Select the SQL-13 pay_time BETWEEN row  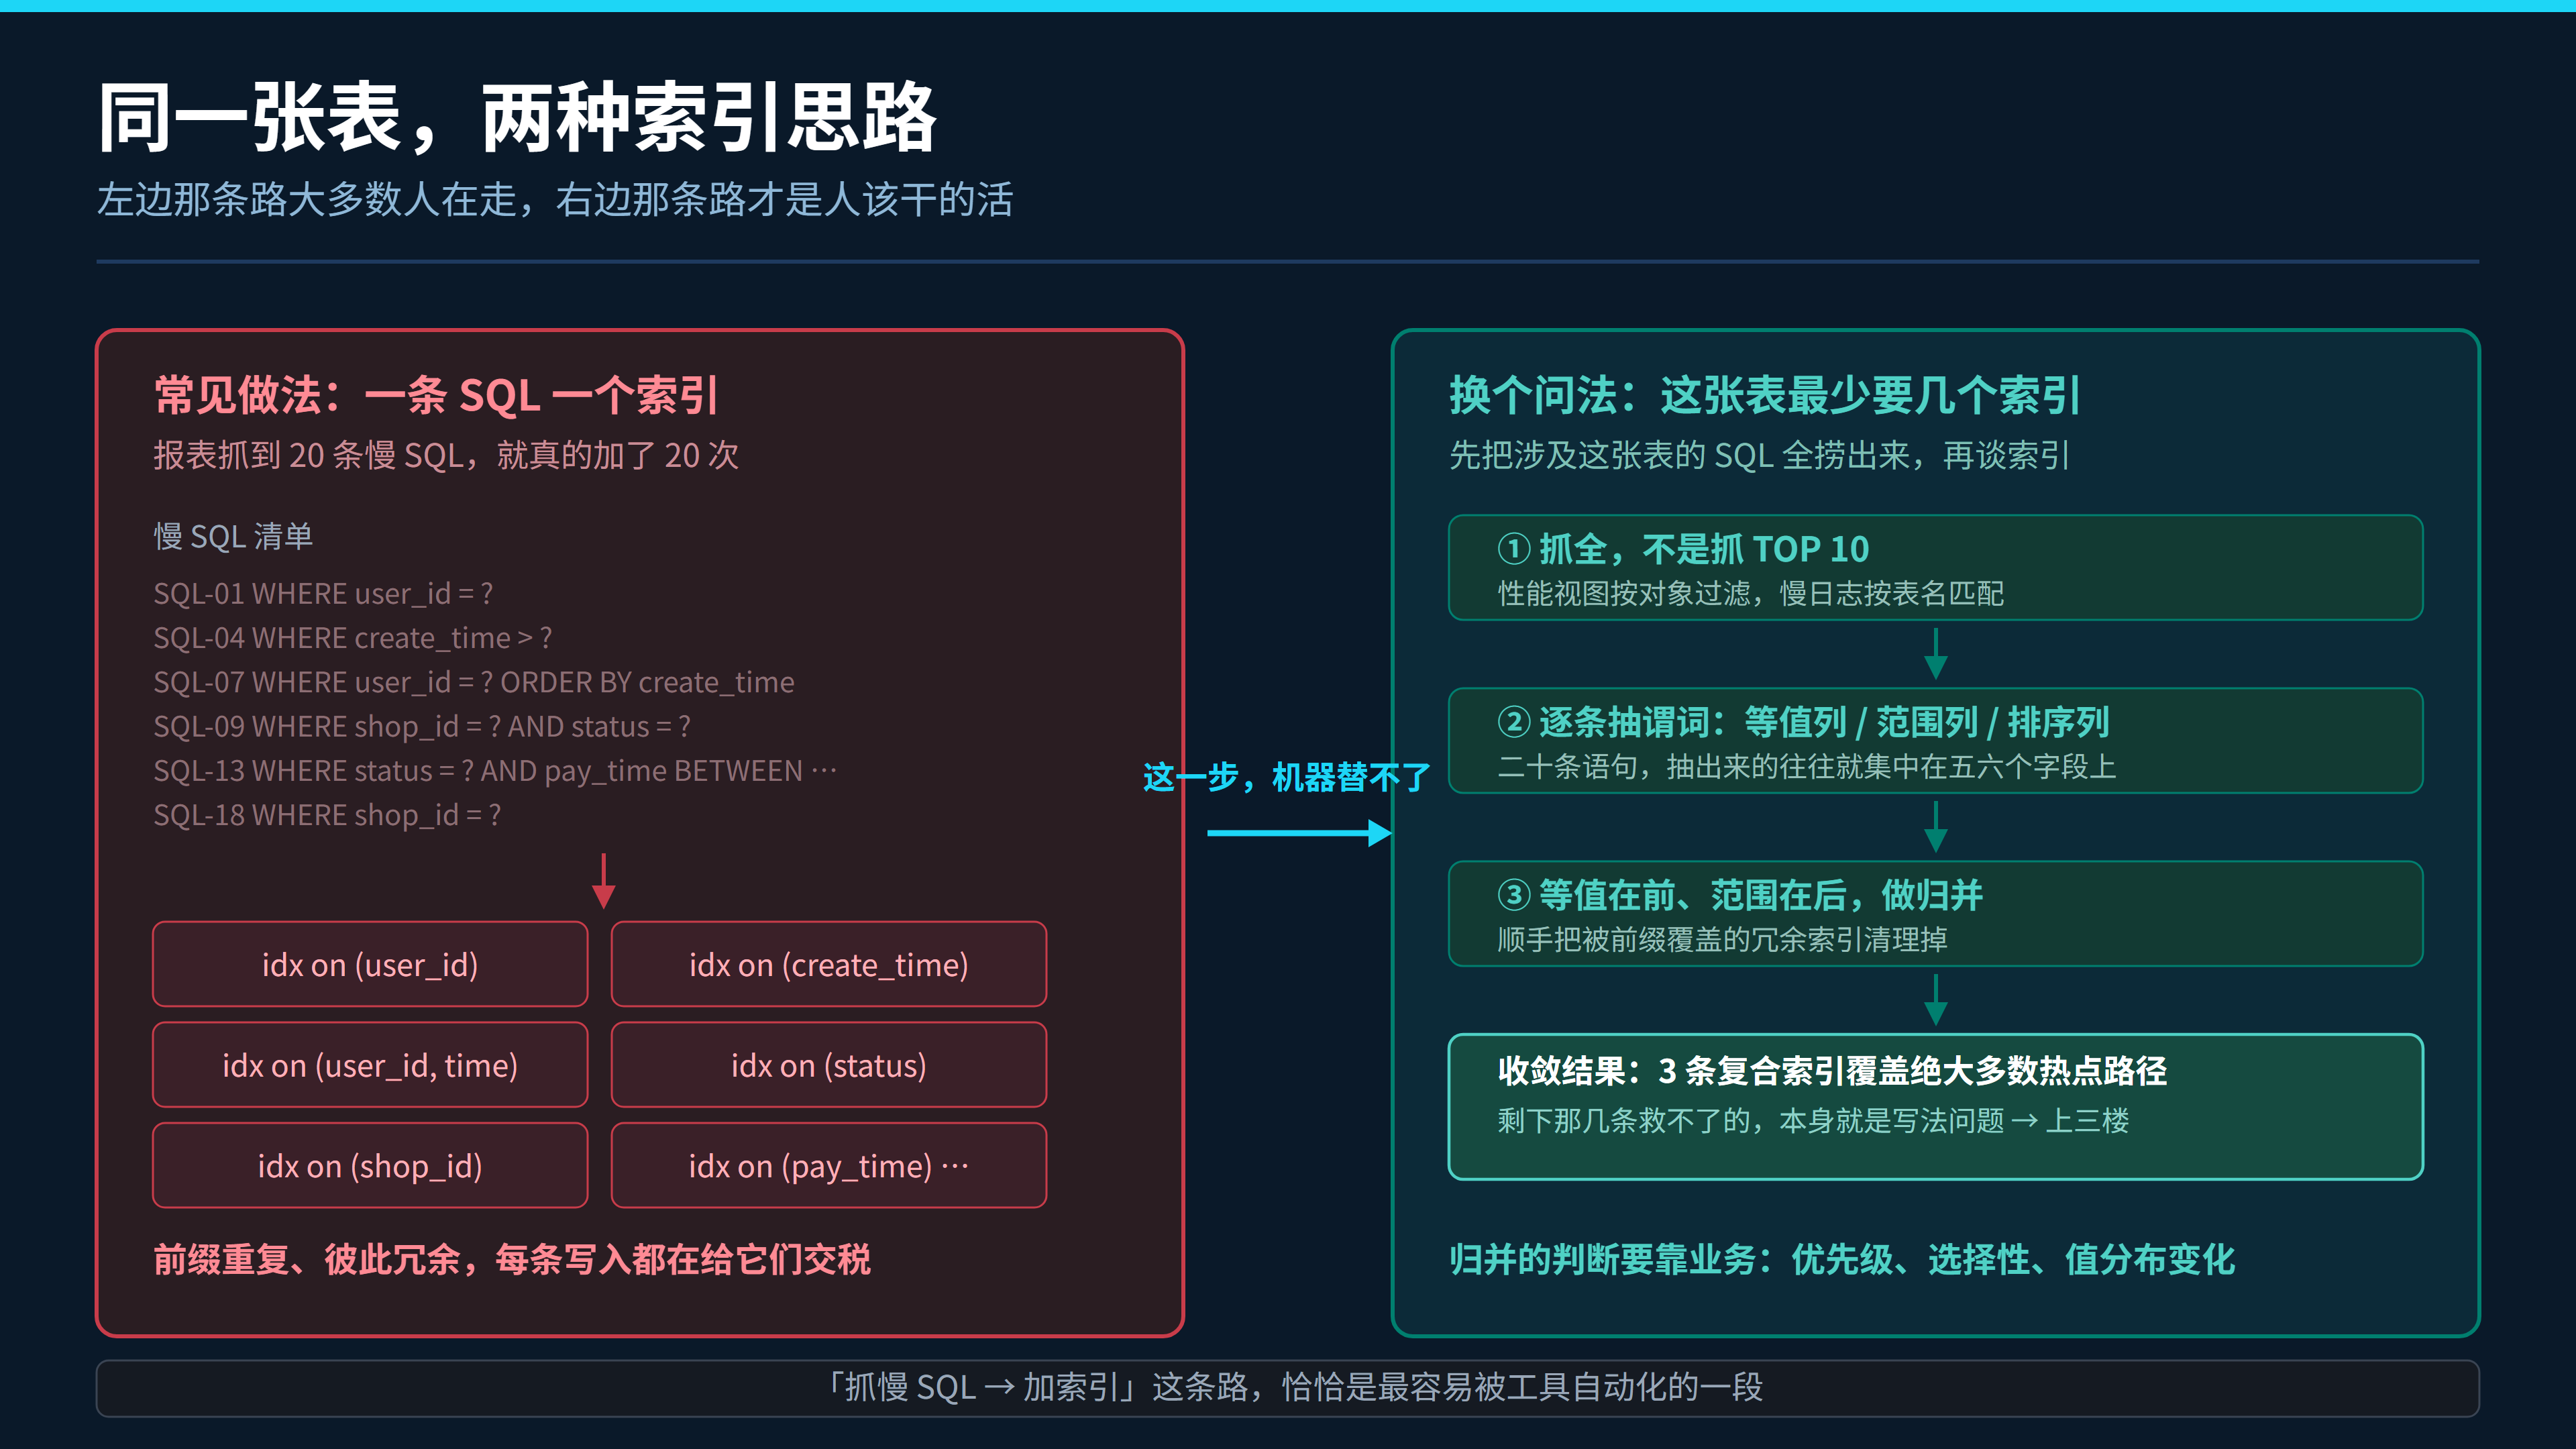pyautogui.click(x=495, y=771)
